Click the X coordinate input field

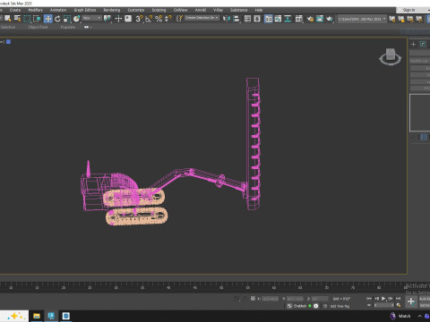tap(271, 299)
